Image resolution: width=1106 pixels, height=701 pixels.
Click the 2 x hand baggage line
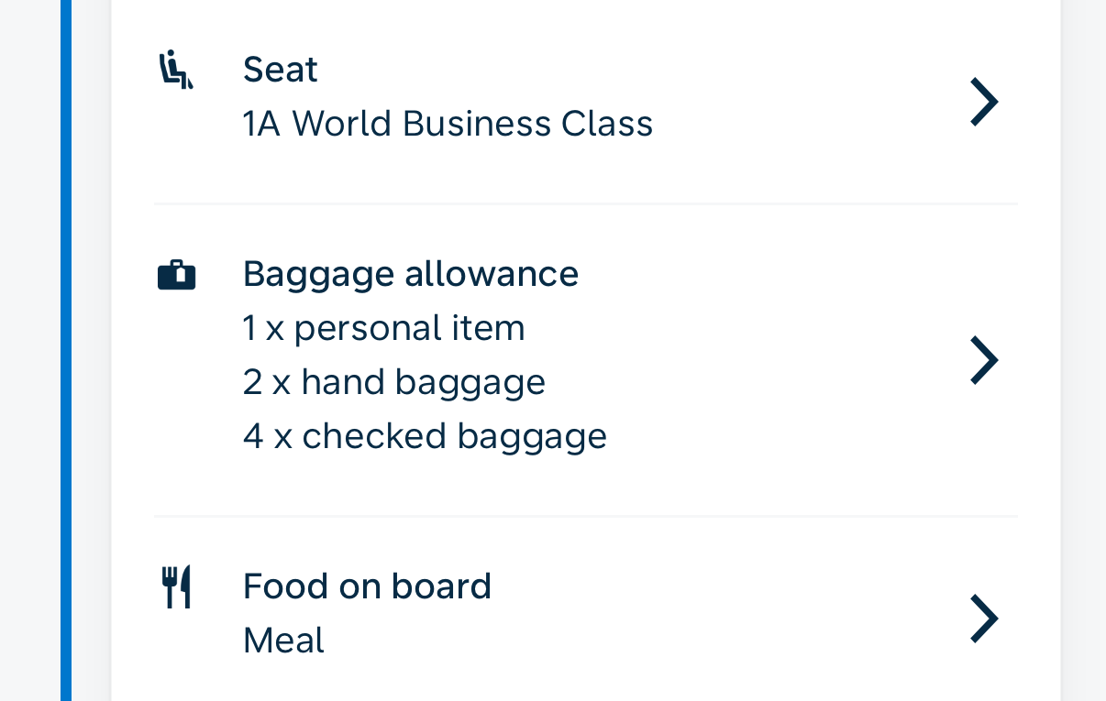pos(393,382)
